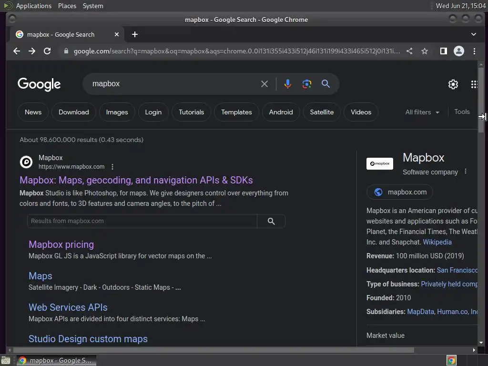The height and width of the screenshot is (366, 488).
Task: Share this page from address bar
Action: (409, 51)
